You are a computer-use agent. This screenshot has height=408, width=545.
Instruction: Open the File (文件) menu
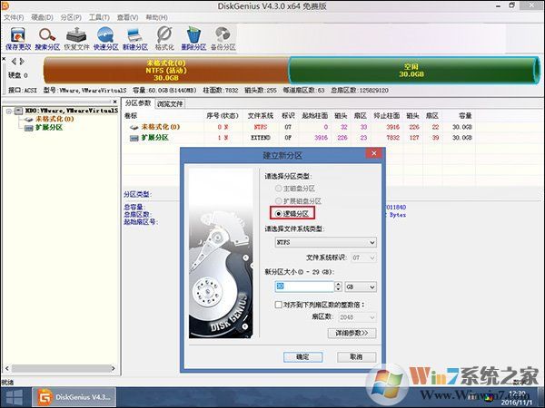click(14, 17)
